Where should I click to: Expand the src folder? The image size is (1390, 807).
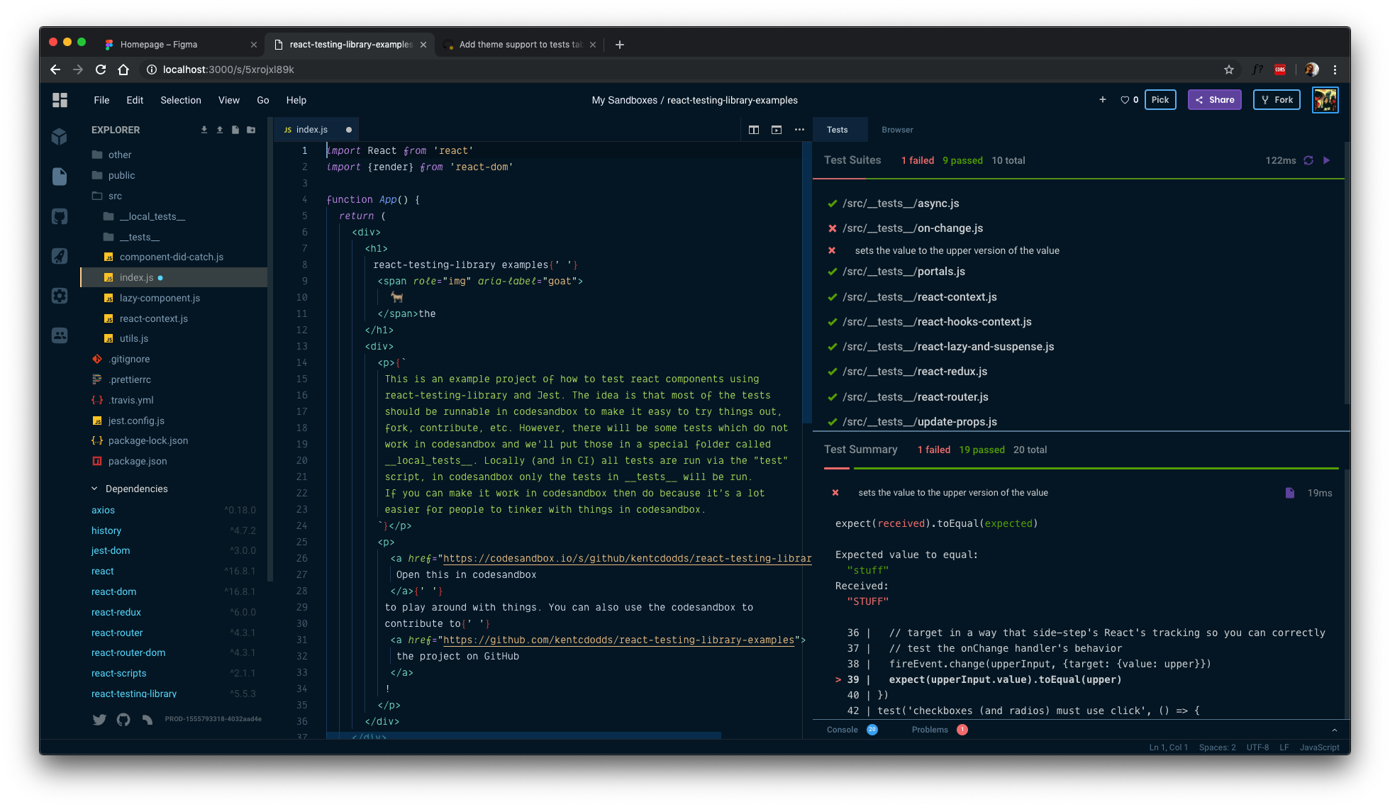pos(115,196)
